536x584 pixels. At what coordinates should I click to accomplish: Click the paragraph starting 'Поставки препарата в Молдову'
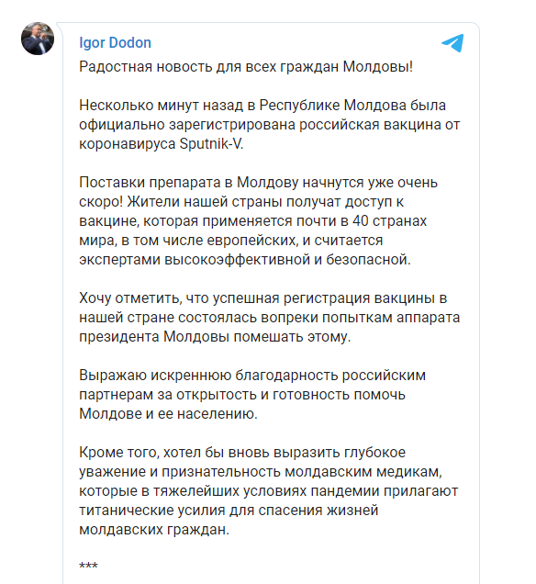click(258, 221)
